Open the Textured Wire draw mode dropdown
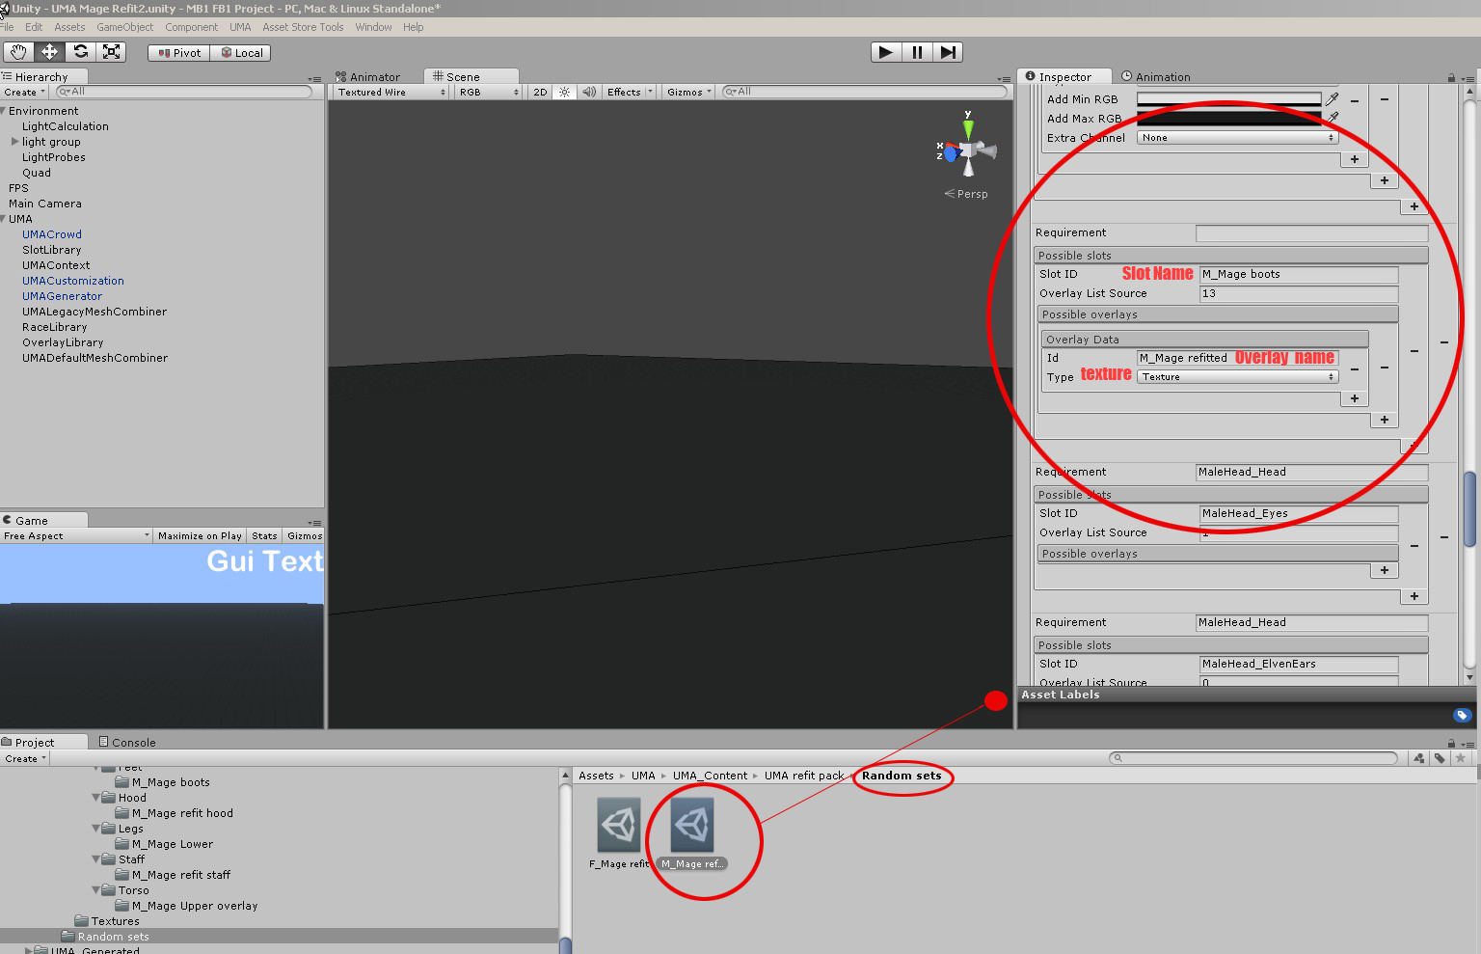 click(391, 93)
